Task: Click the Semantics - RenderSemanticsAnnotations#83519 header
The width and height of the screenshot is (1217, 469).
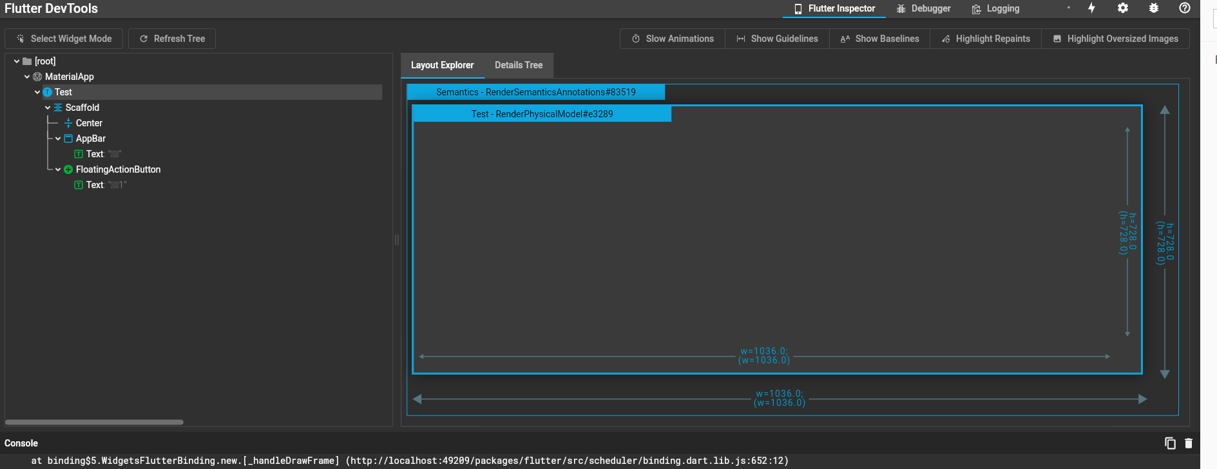Action: [536, 92]
